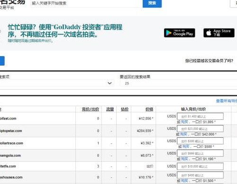Viewport: 237px width, 184px height.
Task: Open the 查看所有特色 link
Action: pyautogui.click(x=227, y=101)
